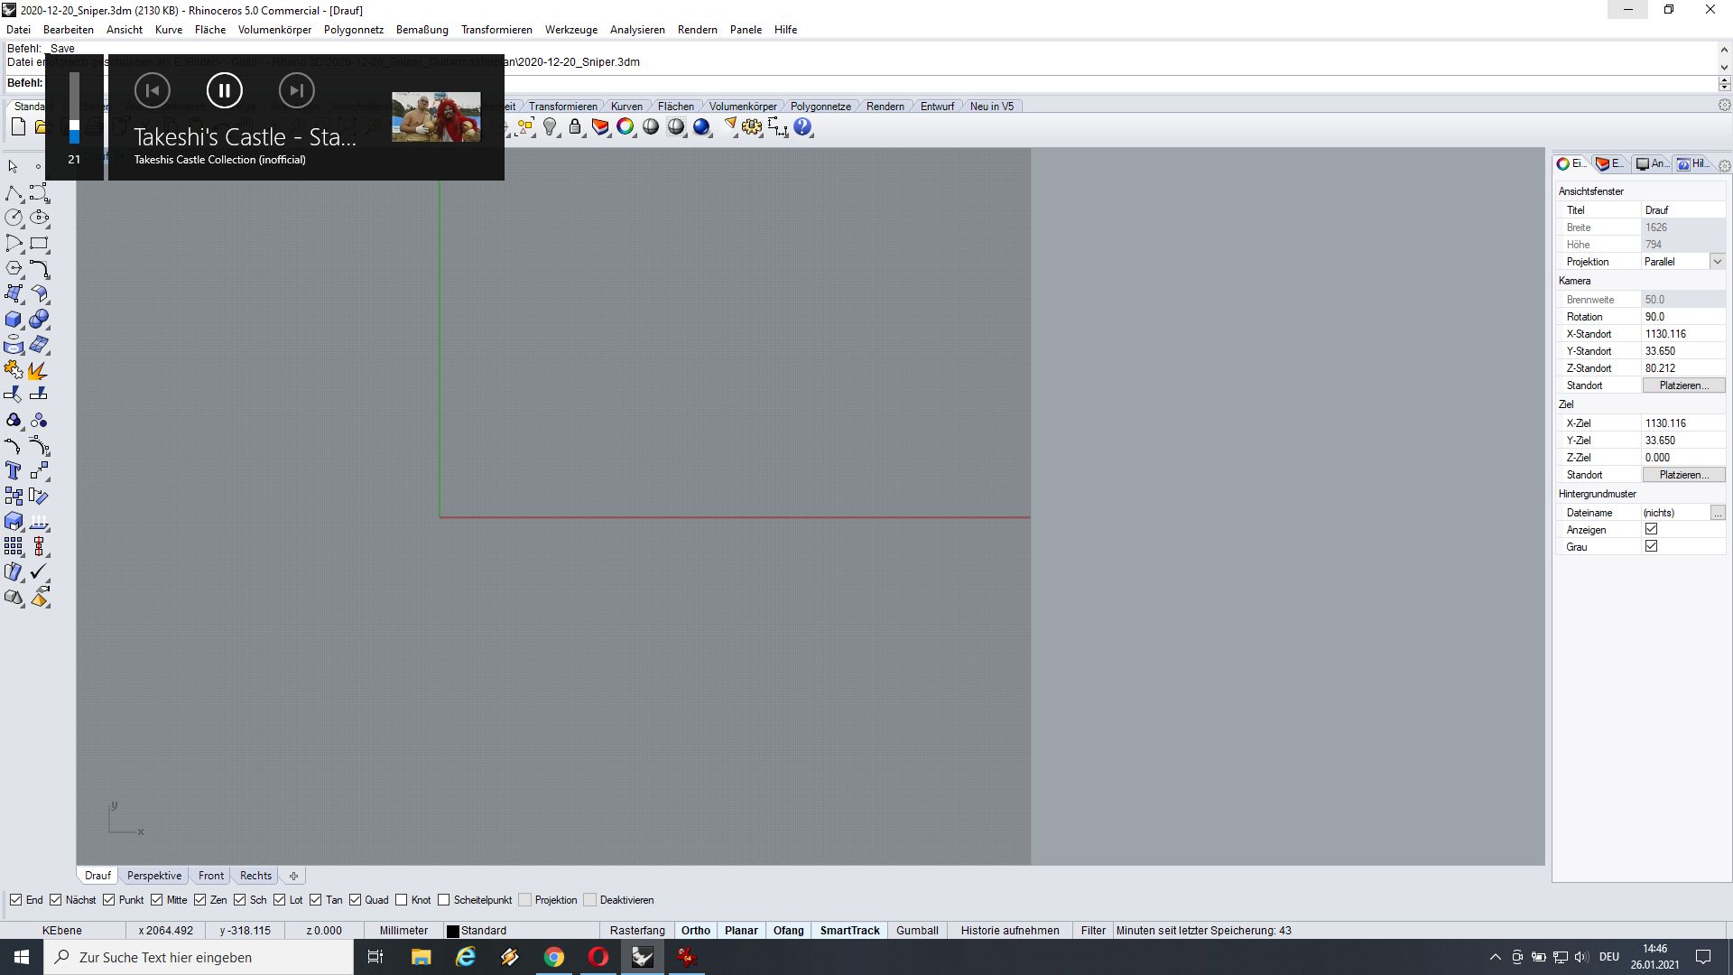
Task: Open the Layers toolbar icon
Action: point(600,127)
